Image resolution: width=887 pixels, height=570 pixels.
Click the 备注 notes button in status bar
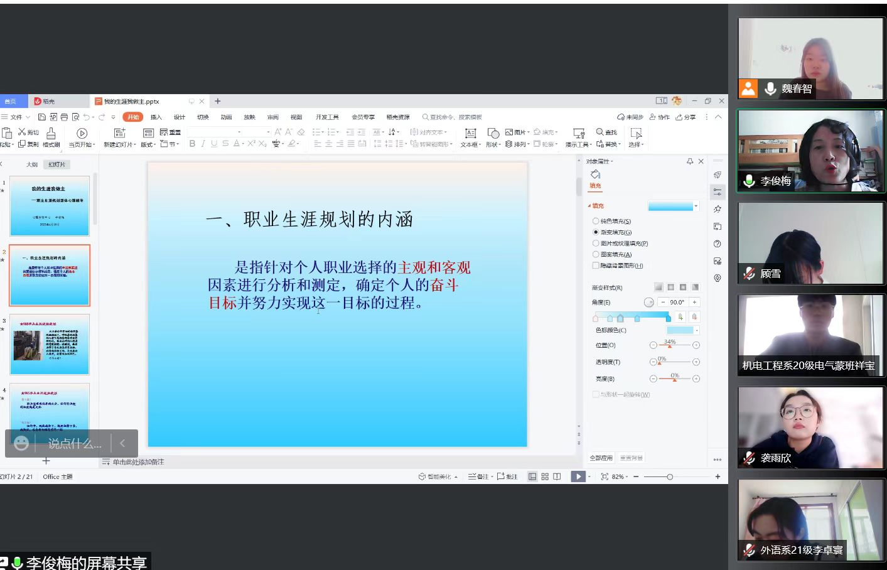[479, 476]
